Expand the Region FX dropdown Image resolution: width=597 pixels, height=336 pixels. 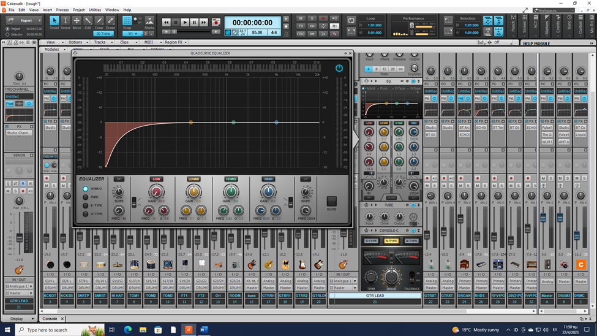176,42
